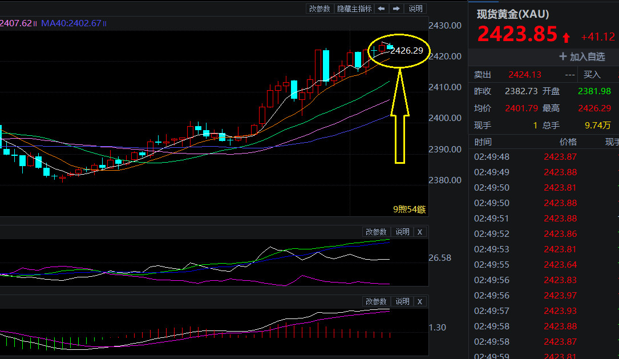The width and height of the screenshot is (619, 359).
Task: Select the 02:49:57 tick row
Action: pos(544,311)
